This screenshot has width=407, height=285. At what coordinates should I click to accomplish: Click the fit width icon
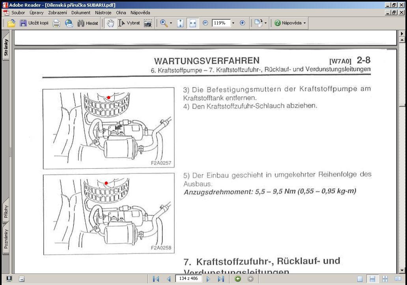pyautogui.click(x=192, y=23)
